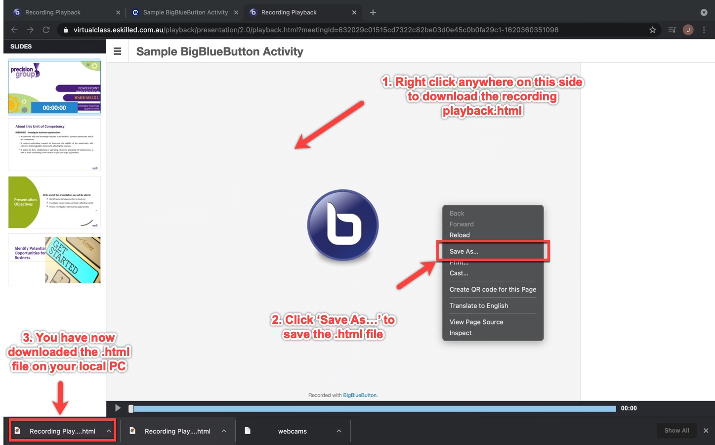Click the browser Back arrow button

pos(14,30)
